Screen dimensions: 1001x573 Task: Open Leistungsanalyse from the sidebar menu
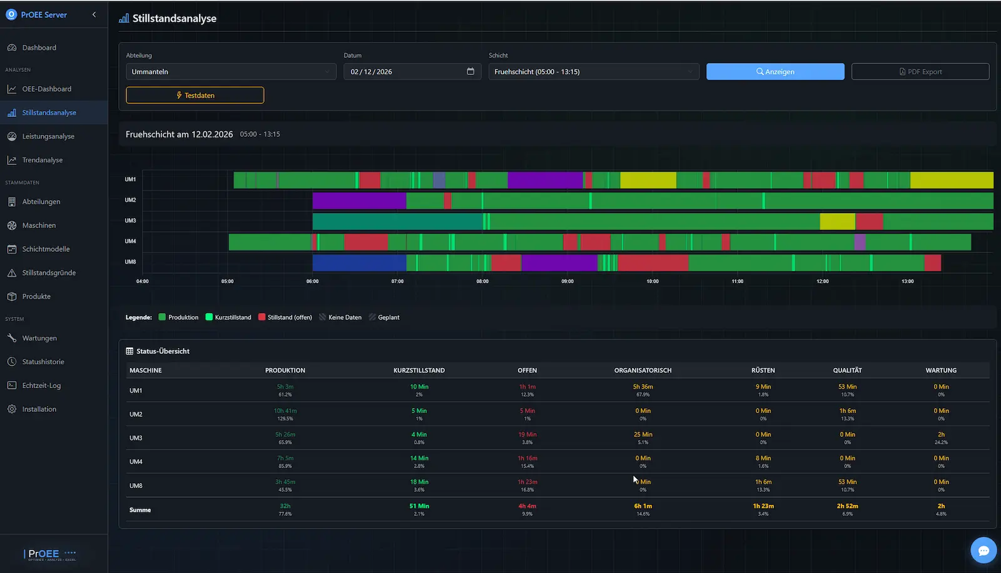pyautogui.click(x=48, y=136)
